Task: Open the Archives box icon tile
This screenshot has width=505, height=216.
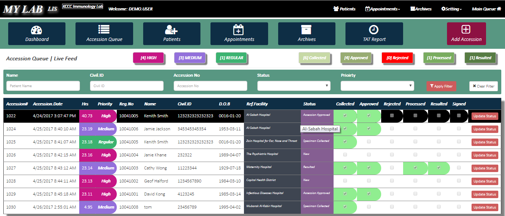Action: [306, 30]
